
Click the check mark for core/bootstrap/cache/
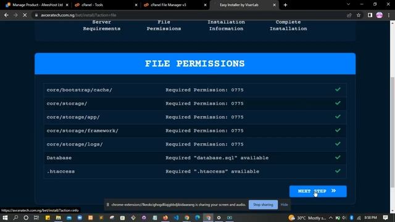tap(338, 89)
